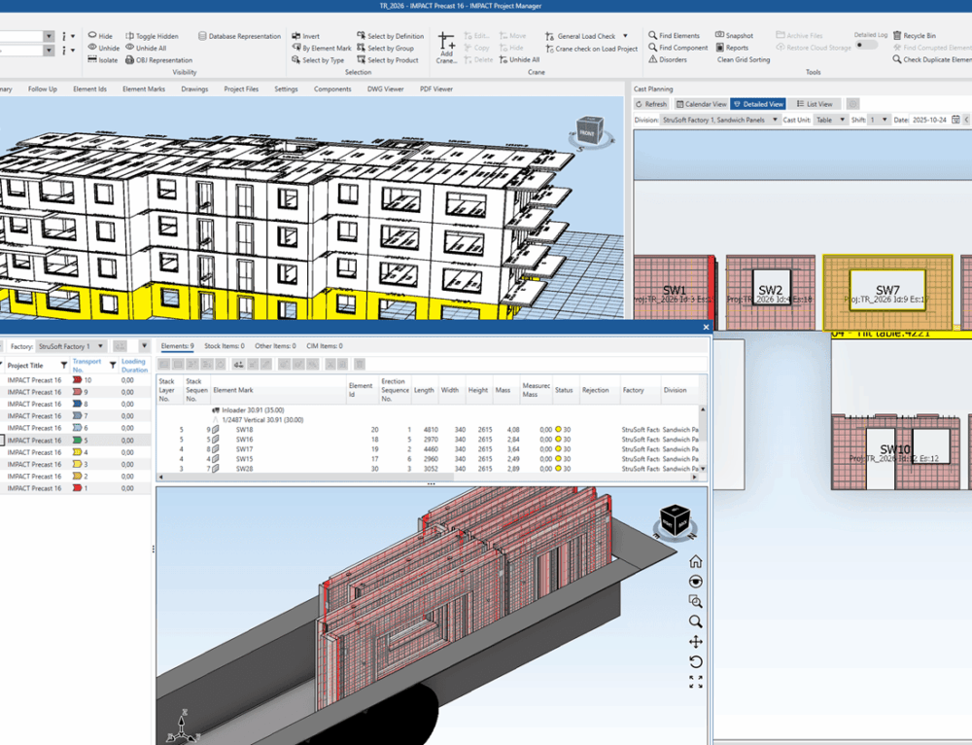Open the PDF Viewer tab
The height and width of the screenshot is (745, 972).
436,89
